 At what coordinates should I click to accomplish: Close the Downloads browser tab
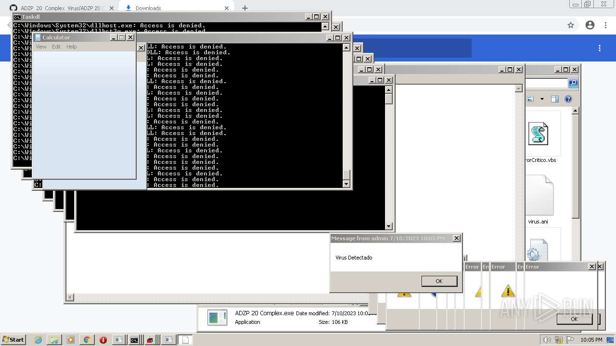(x=226, y=8)
